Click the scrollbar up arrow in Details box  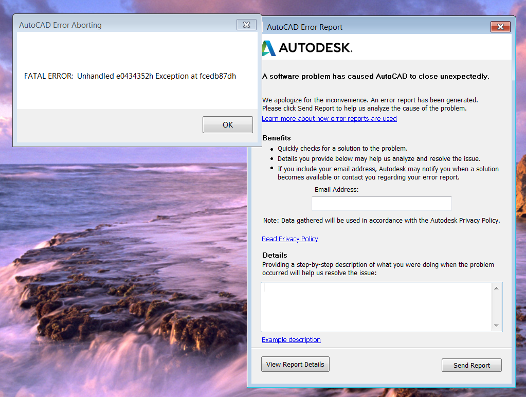(496, 287)
